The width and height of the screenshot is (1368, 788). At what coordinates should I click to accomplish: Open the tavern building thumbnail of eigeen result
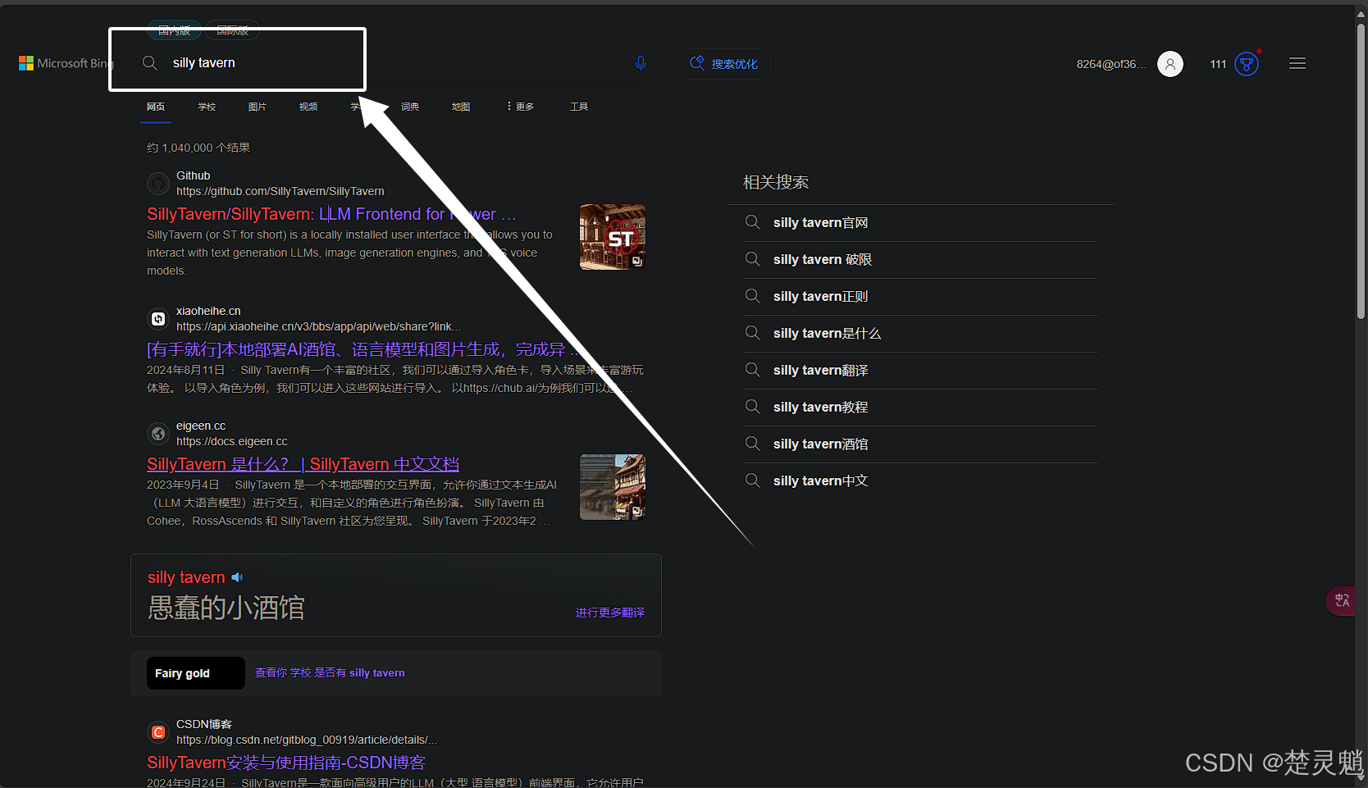(613, 487)
